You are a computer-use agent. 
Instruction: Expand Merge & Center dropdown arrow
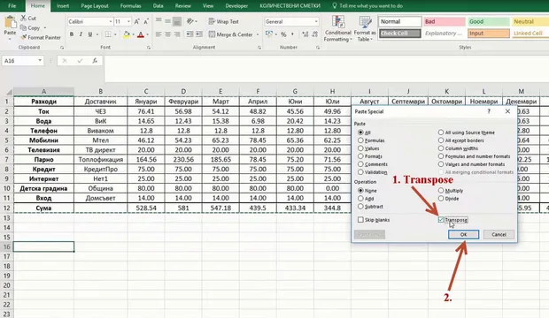[x=258, y=34]
